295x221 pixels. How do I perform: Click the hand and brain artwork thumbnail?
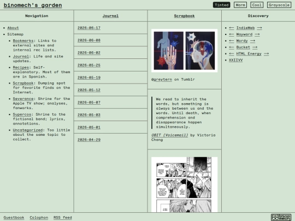click(185, 51)
